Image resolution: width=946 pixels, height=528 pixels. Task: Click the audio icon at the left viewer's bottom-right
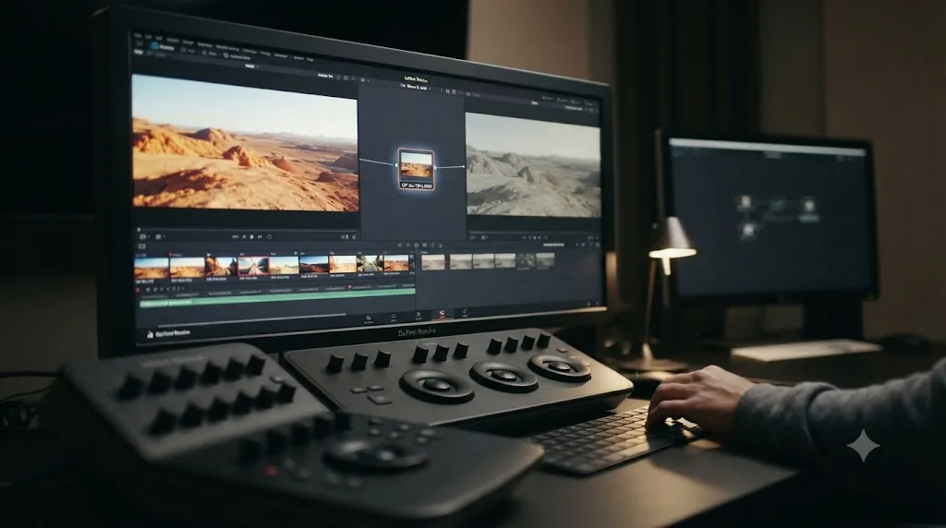pos(345,236)
